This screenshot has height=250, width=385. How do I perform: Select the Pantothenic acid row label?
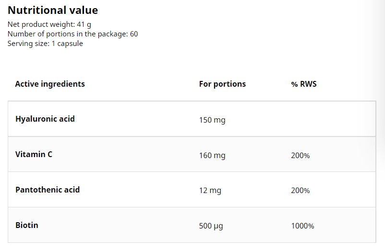[x=48, y=190]
